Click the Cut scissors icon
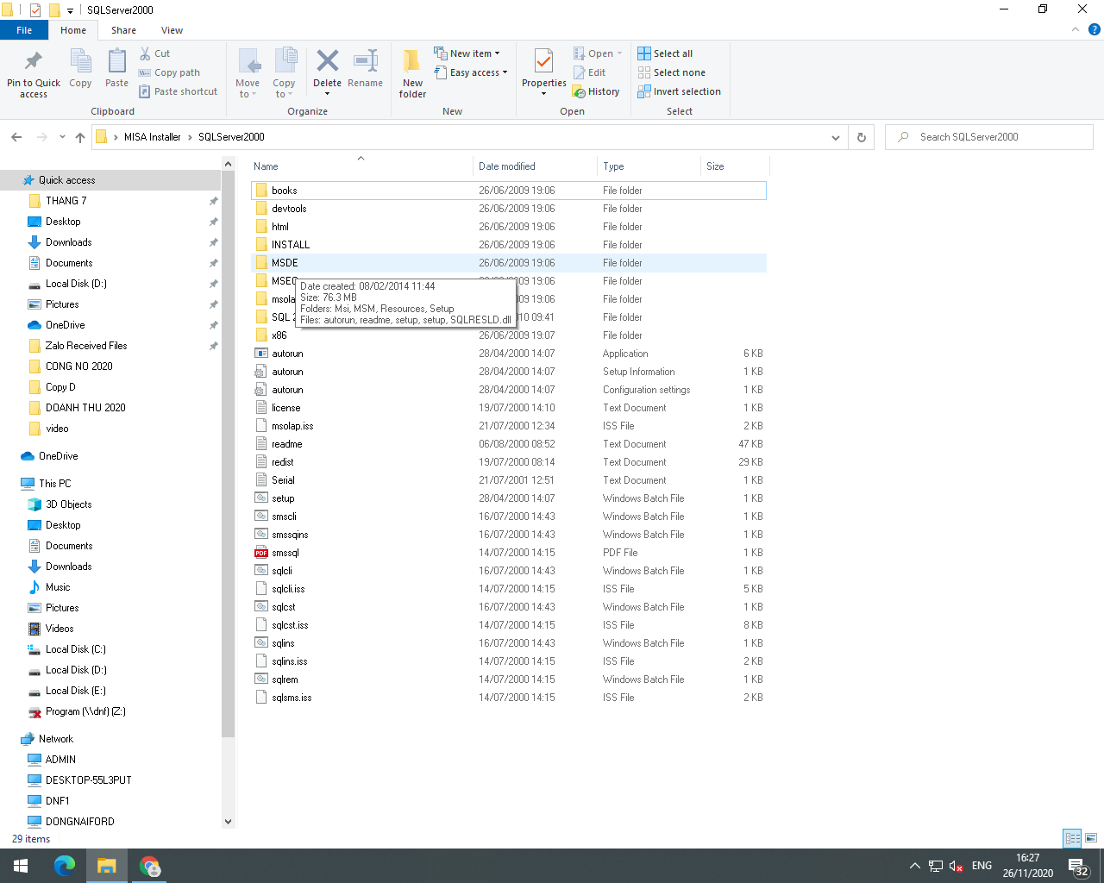 click(x=145, y=53)
